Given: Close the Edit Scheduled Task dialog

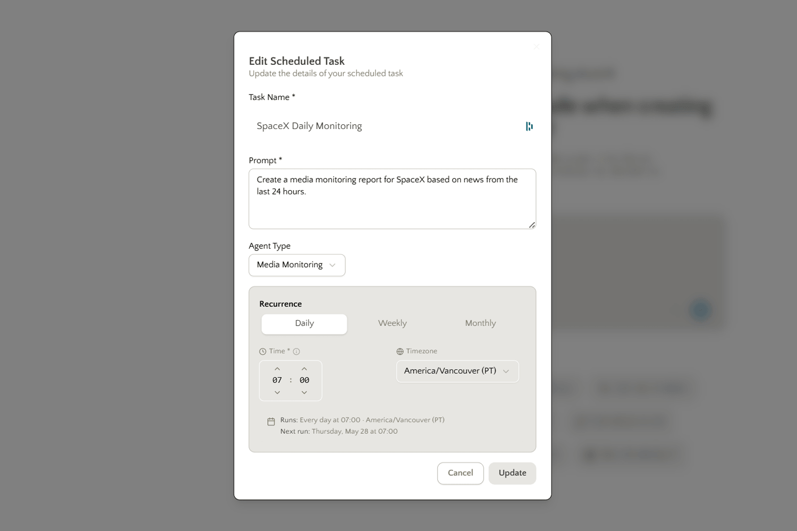Looking at the screenshot, I should [x=537, y=47].
